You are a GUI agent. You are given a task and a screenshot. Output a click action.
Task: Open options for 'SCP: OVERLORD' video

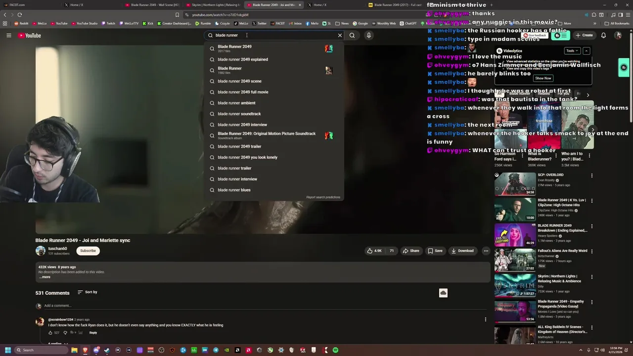(x=591, y=176)
